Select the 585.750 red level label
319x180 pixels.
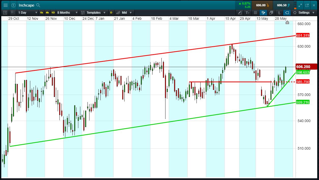click(x=303, y=82)
